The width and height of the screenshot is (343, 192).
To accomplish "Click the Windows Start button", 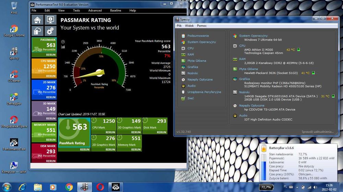I will pos(6,187).
